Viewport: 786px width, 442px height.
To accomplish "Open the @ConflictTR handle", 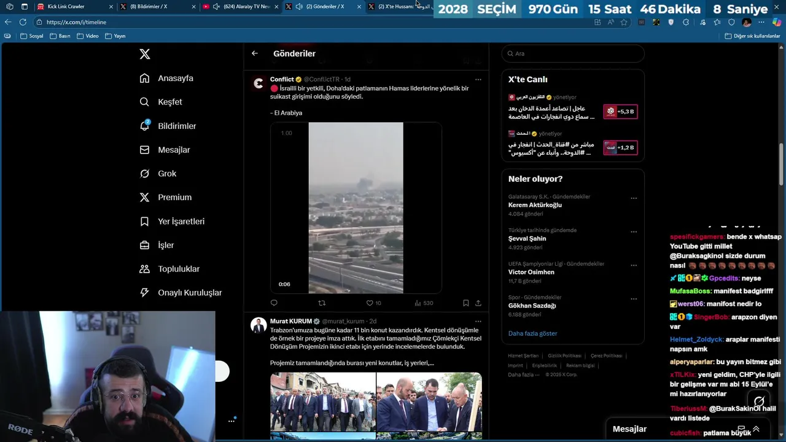I will point(322,79).
